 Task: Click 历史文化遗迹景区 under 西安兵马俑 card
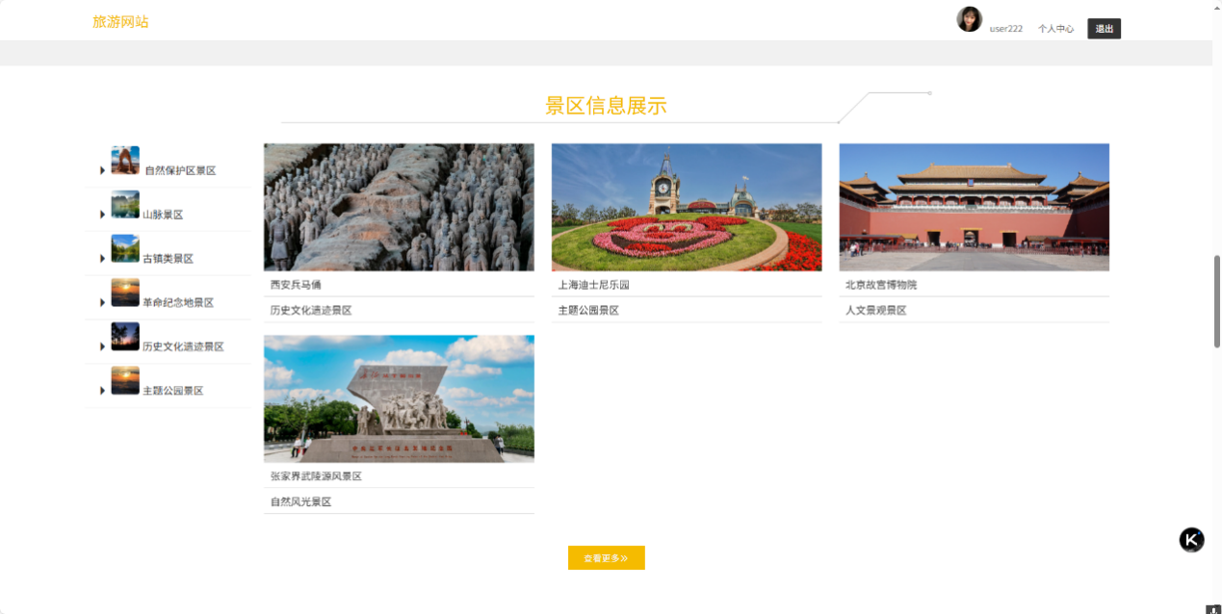click(x=311, y=311)
